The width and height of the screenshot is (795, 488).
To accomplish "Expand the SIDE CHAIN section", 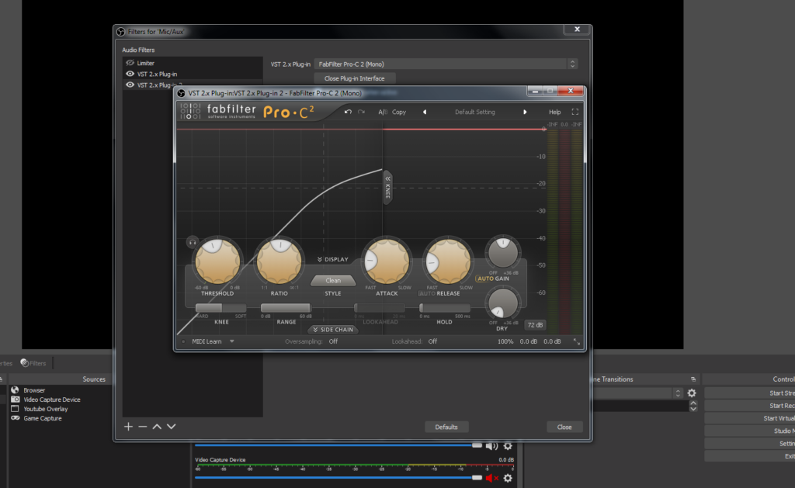I will point(333,330).
